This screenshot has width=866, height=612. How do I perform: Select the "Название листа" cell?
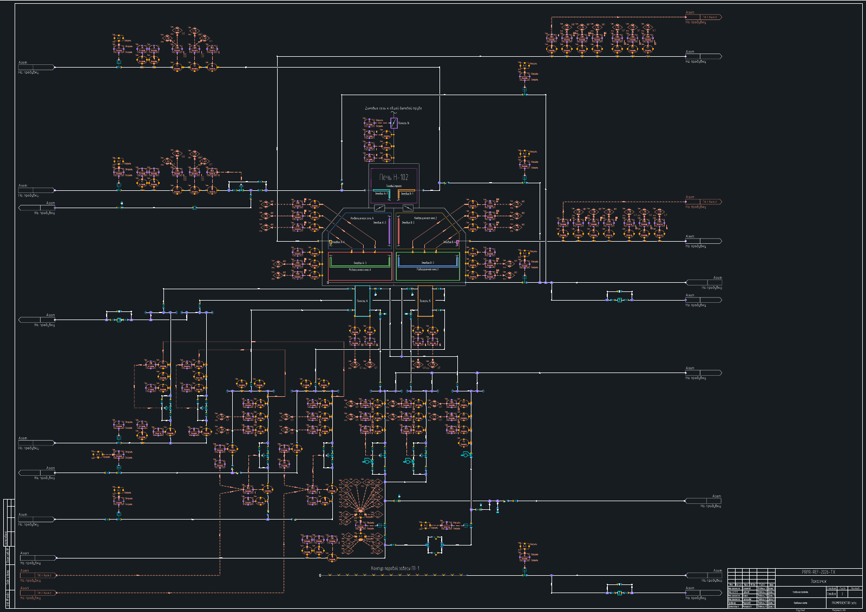tap(801, 603)
